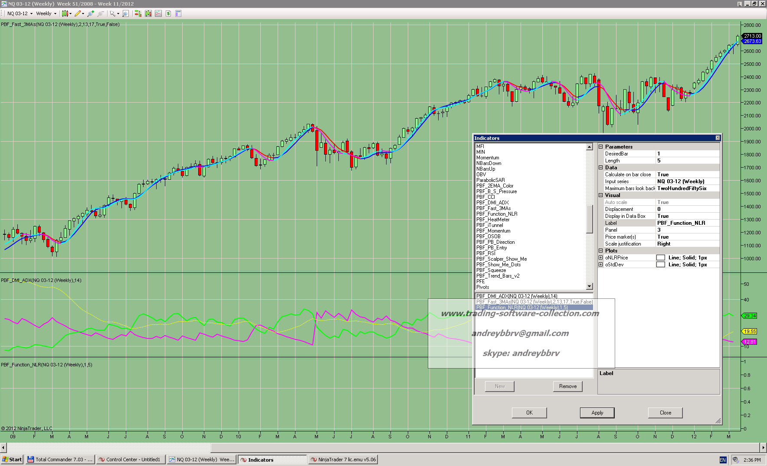The width and height of the screenshot is (767, 466).
Task: Click the arrow cursor pointer icon
Action: (x=113, y=13)
